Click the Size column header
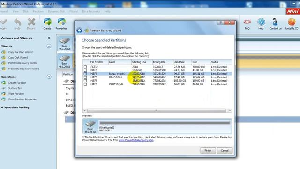 201,62
